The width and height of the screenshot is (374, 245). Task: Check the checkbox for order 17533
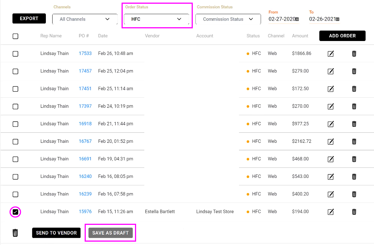coord(15,54)
